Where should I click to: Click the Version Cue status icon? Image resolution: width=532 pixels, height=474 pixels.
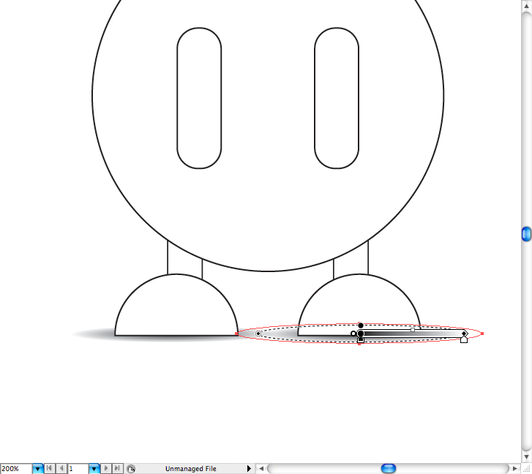130,468
